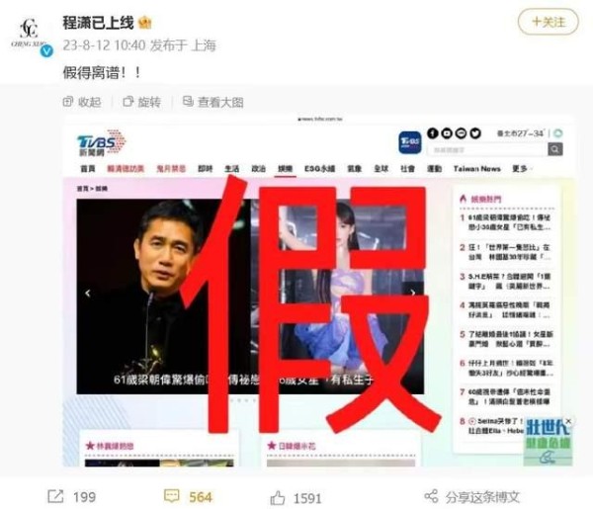Click the carousel left arrow
This screenshot has width=593, height=509.
click(88, 294)
